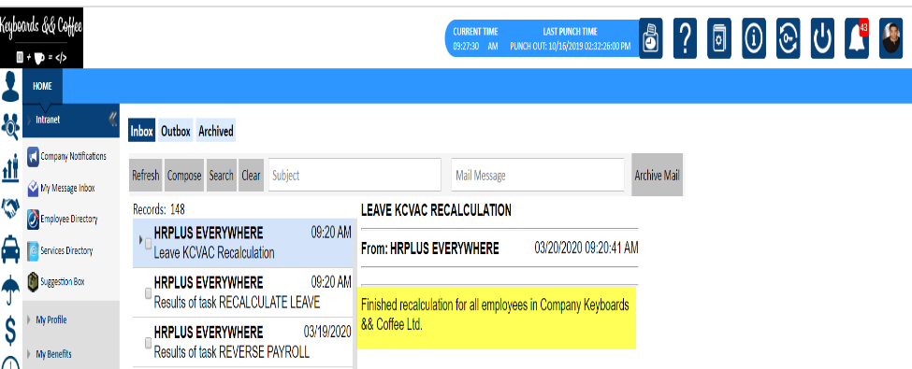This screenshot has height=369, width=912.
Task: Click the Refresh button
Action: [x=145, y=175]
